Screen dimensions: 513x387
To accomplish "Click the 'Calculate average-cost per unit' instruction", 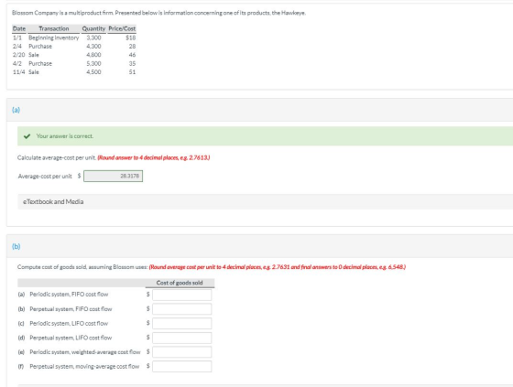I will pos(57,158).
